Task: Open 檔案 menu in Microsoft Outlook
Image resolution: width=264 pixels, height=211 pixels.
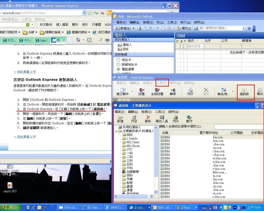Action: click(121, 22)
